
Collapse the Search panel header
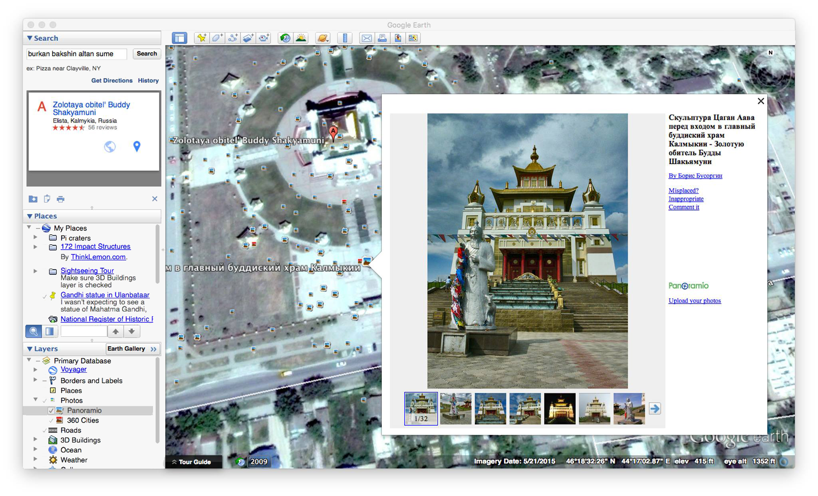pyautogui.click(x=30, y=38)
